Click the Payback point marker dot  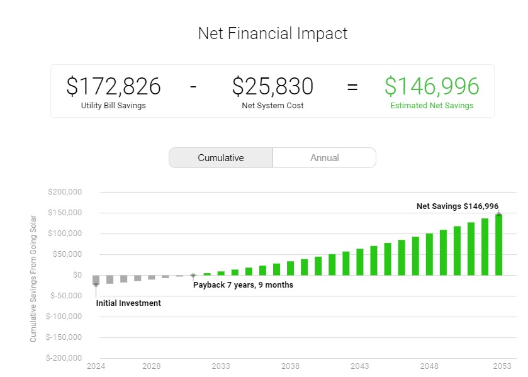[193, 275]
